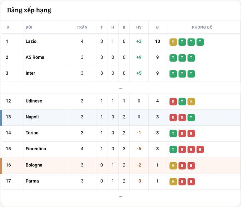Click Udinese's yellow H form badge
The image size is (241, 207).
pyautogui.click(x=191, y=102)
